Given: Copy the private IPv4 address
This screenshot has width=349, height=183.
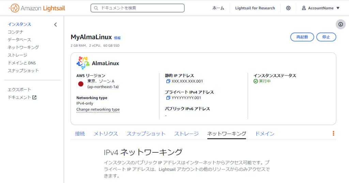Looking at the screenshot, I should click(168, 98).
